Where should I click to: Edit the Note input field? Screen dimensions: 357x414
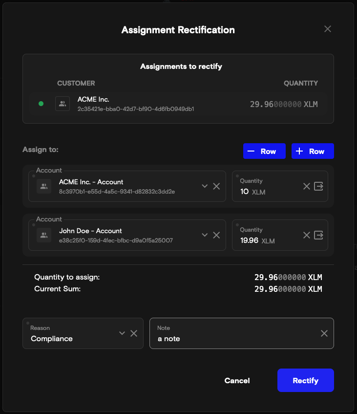(234, 338)
